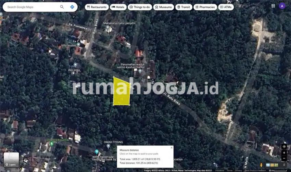Click the Indonesia link in footer
291x172 pixels.
(x=220, y=170)
